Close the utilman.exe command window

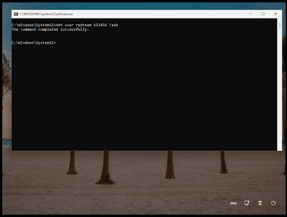275,14
